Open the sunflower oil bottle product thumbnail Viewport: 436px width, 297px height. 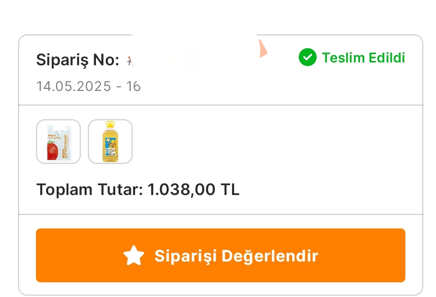110,142
